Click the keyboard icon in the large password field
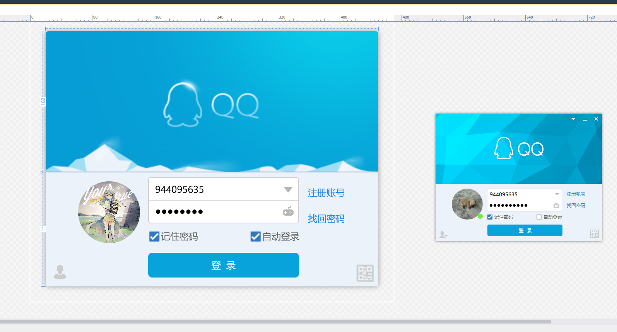Viewport: 617px width, 332px height. pos(288,211)
